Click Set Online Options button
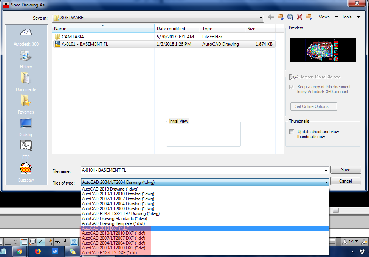The width and height of the screenshot is (369, 257). (x=313, y=106)
